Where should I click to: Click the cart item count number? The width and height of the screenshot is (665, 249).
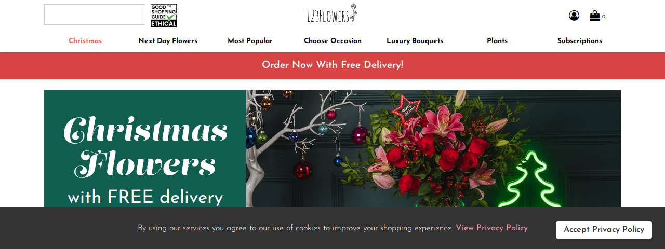click(604, 17)
